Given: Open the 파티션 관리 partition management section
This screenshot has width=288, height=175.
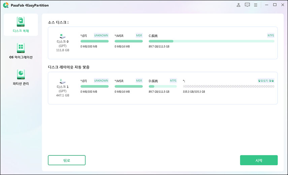Looking at the screenshot, I should [x=21, y=78].
